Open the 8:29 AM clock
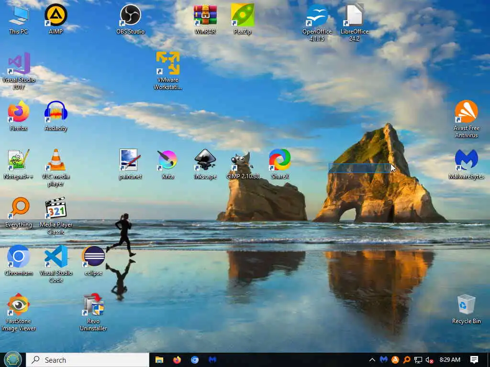 450,360
